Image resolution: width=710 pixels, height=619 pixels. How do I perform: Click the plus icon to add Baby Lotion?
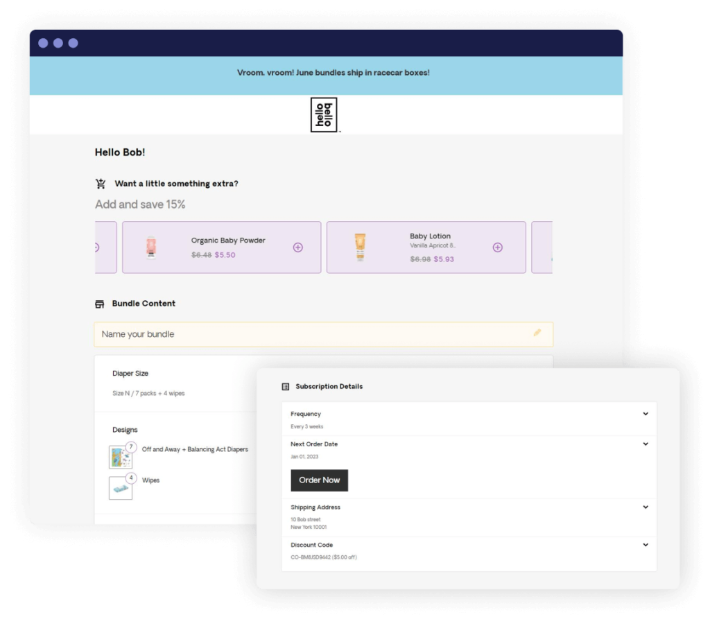(x=497, y=247)
